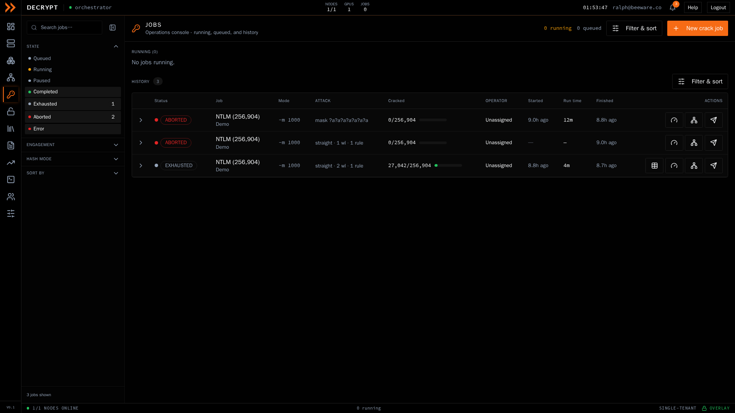Open the Help button
The height and width of the screenshot is (413, 735).
(x=693, y=8)
